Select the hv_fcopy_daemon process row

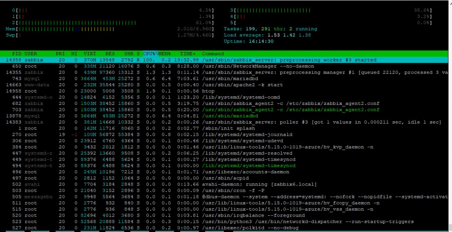224,203
